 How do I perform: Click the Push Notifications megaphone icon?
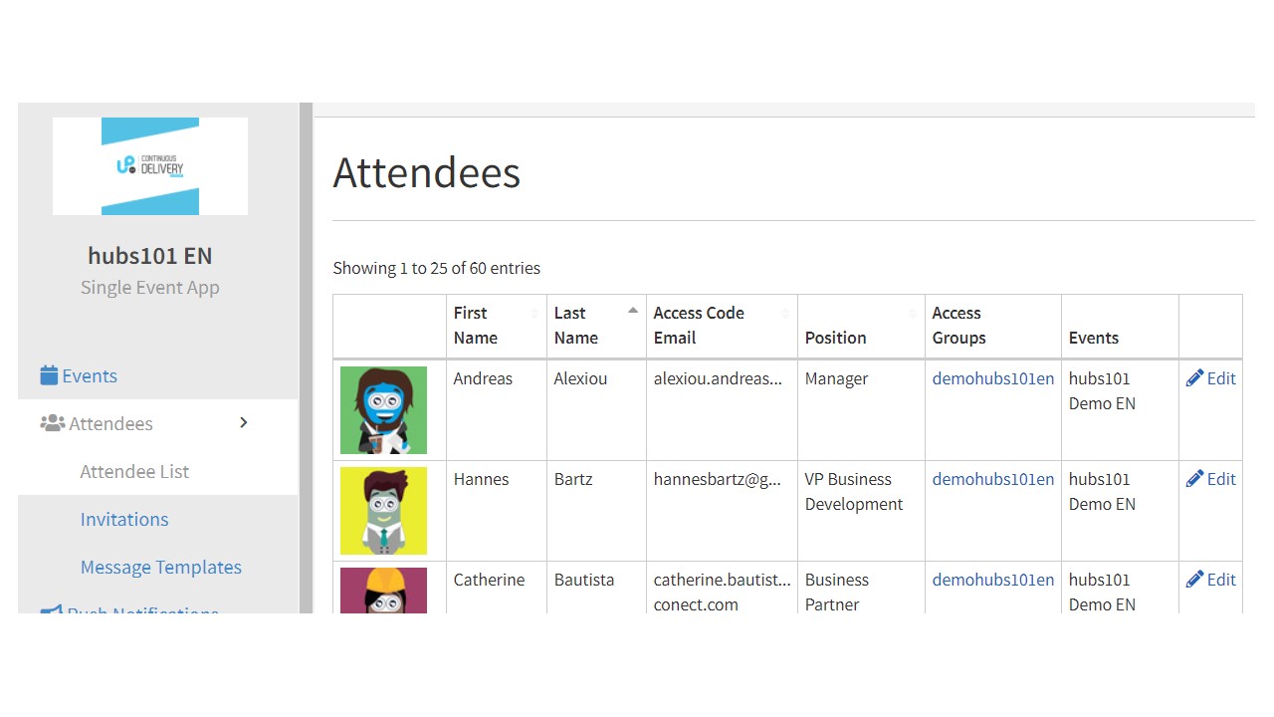pyautogui.click(x=51, y=609)
